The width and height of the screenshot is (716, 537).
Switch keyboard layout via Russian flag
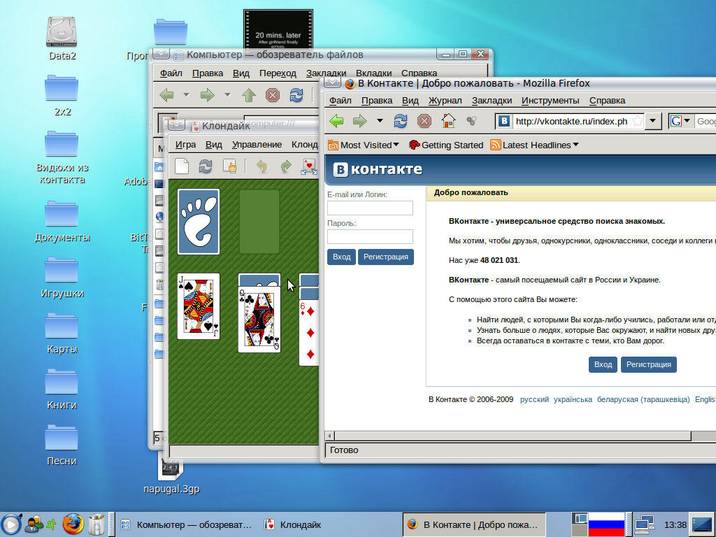coord(606,524)
